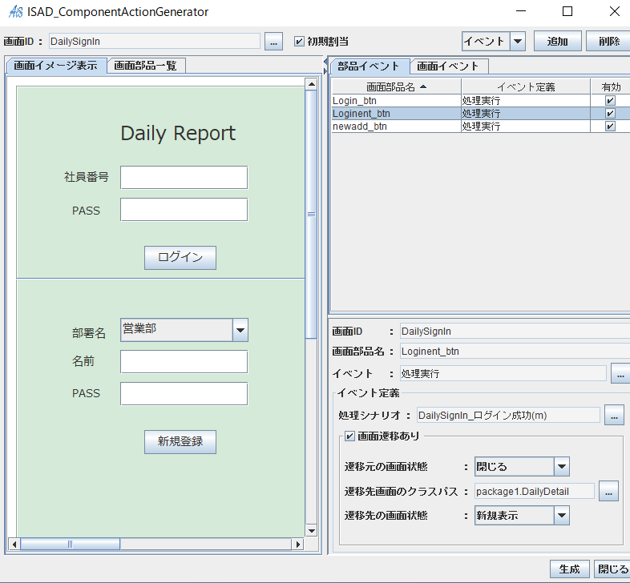Select the newadd_btn row in the table

[x=396, y=127]
